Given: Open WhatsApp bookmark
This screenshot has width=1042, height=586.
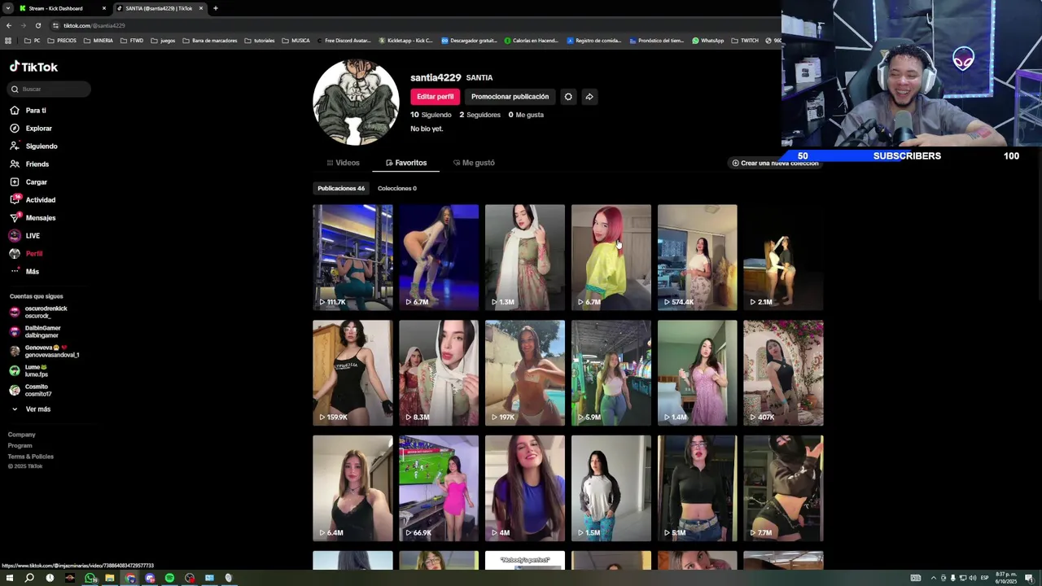Looking at the screenshot, I should click(x=707, y=40).
